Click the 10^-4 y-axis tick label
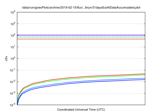 [x=12, y=105]
